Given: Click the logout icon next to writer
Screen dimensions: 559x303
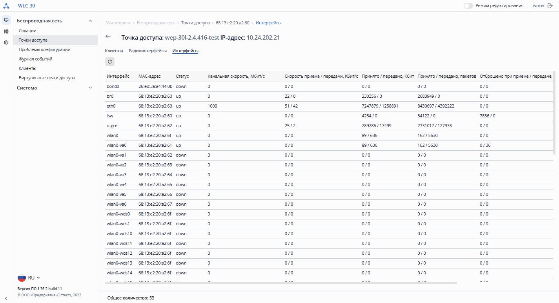Looking at the screenshot, I should coord(550,6).
